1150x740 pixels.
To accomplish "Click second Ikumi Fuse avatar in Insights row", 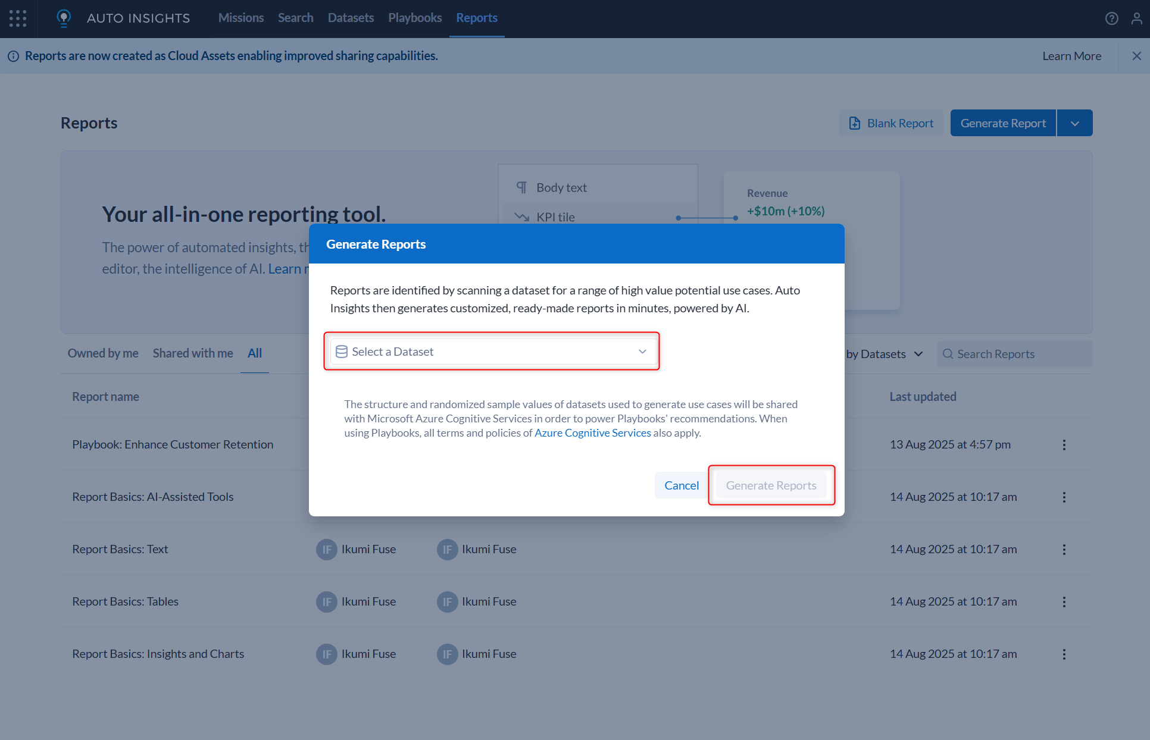I will click(447, 654).
